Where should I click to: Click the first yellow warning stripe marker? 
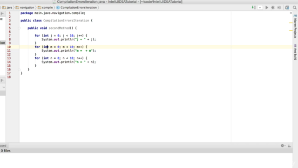tap(291, 23)
